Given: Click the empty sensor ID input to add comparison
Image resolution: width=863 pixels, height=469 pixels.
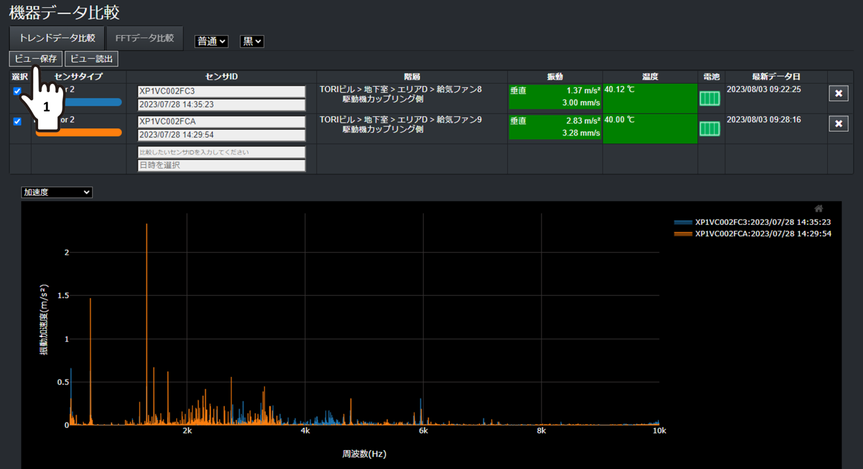Looking at the screenshot, I should click(x=221, y=152).
